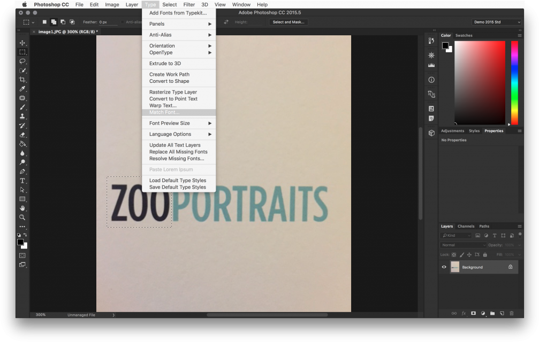Image resolution: width=539 pixels, height=342 pixels.
Task: Select the Quick Selection tool
Action: pyautogui.click(x=22, y=71)
